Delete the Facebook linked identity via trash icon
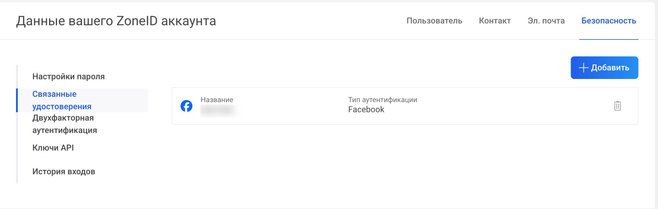This screenshot has height=209, width=658. (x=617, y=106)
